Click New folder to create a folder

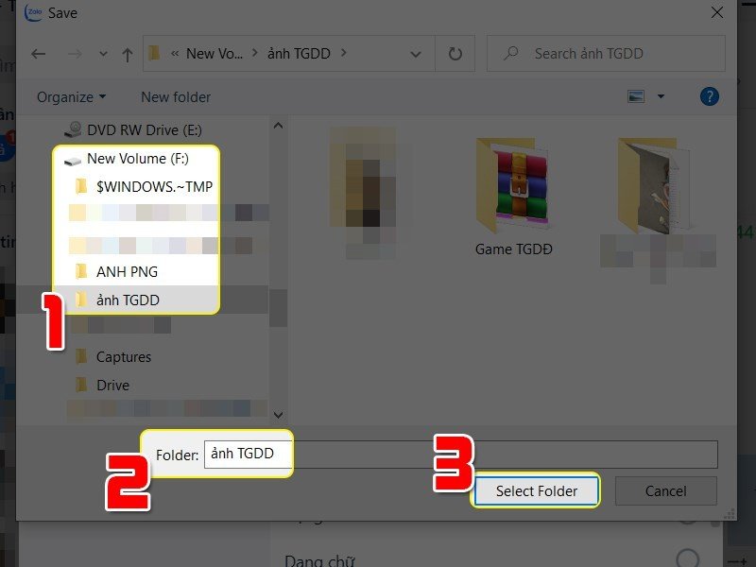coord(175,96)
